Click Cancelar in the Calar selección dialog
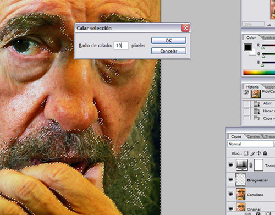 pos(169,51)
